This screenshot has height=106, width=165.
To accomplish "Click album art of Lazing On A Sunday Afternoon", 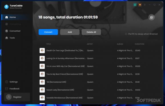I will click(42, 58).
